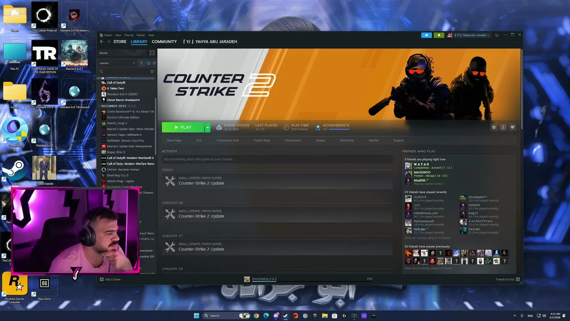Open the YJ Yahya Abu Jaradeh profile tab

coord(210,41)
